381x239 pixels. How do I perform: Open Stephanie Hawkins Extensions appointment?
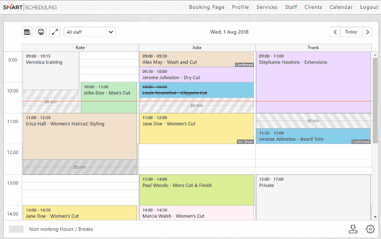[313, 82]
